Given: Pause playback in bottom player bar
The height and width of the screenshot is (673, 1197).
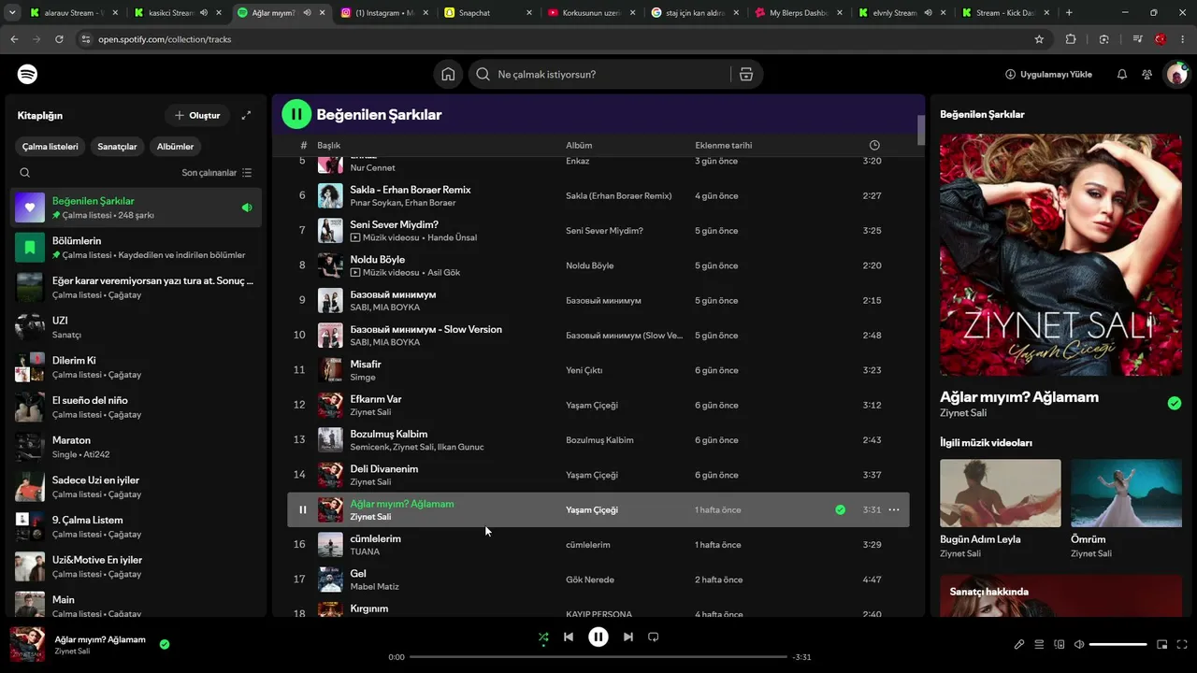Looking at the screenshot, I should coord(598,637).
